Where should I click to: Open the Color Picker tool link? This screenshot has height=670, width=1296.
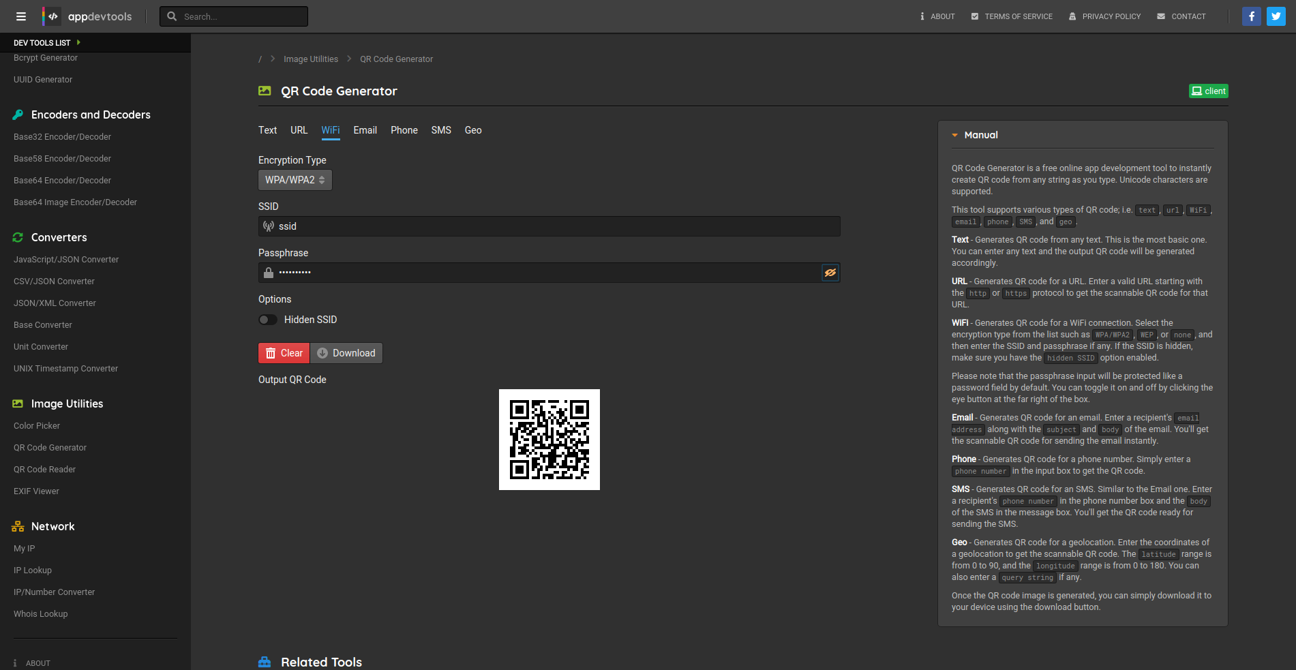coord(37,426)
